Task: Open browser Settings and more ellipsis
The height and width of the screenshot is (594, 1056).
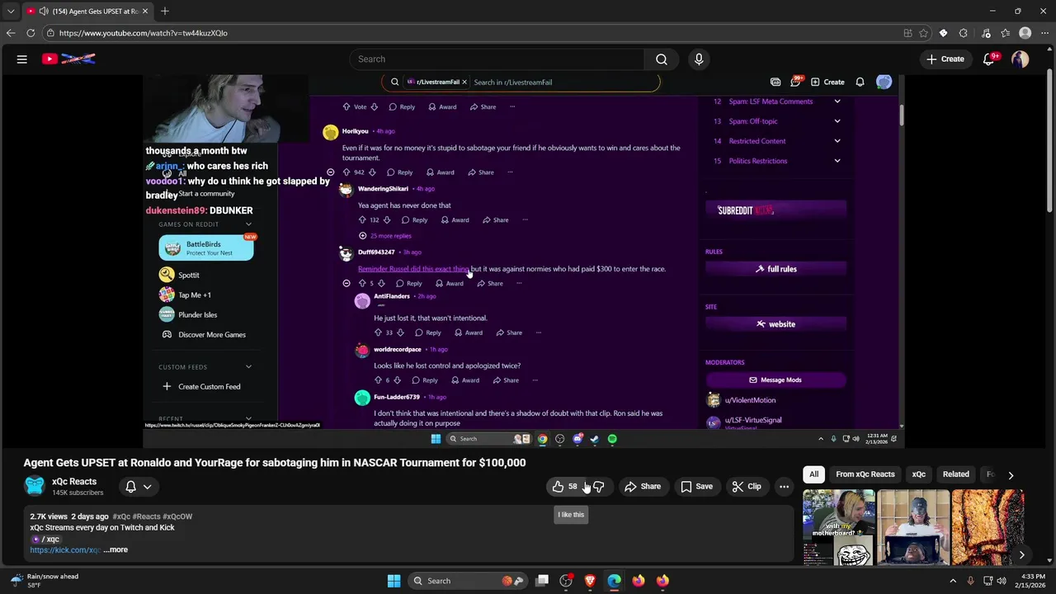Action: [1044, 33]
